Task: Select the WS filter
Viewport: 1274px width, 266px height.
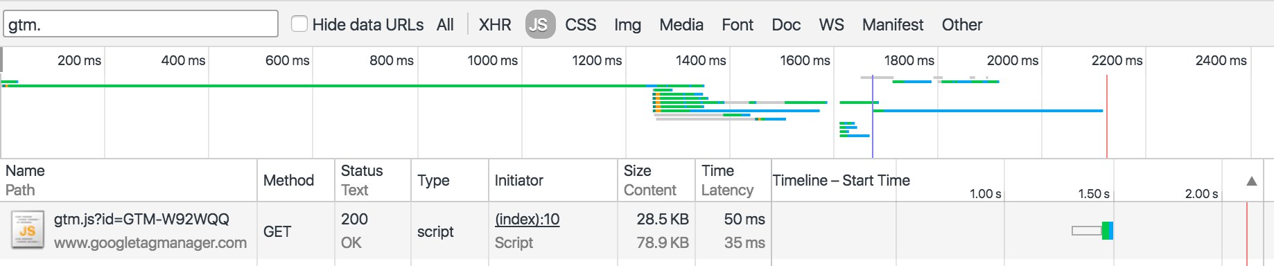Action: (x=831, y=25)
